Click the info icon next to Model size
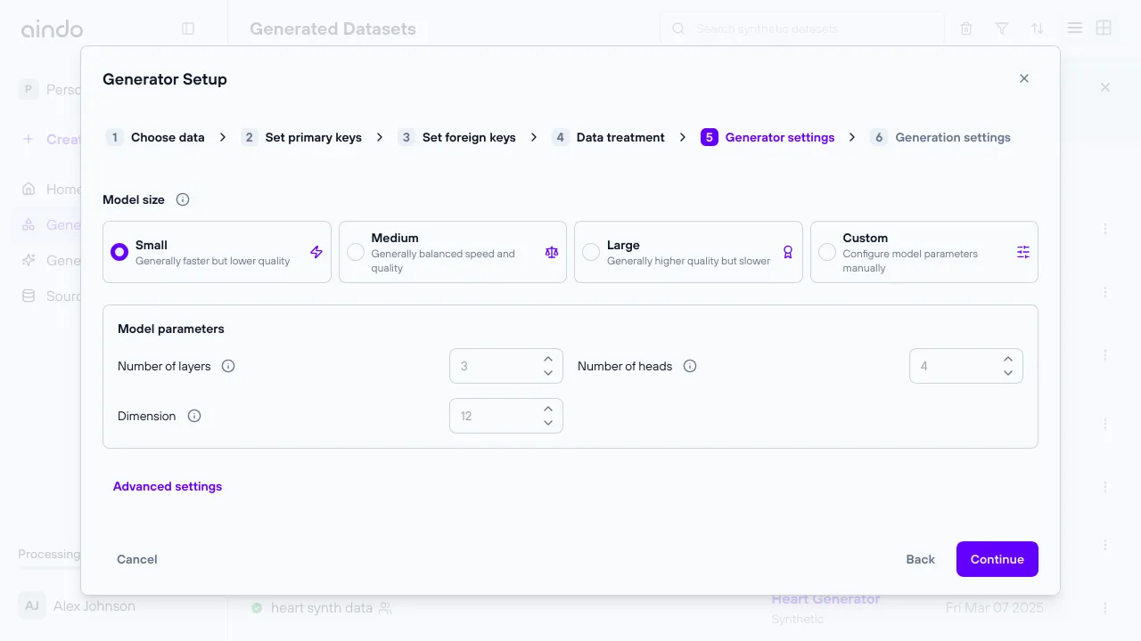The width and height of the screenshot is (1141, 641). [x=183, y=199]
